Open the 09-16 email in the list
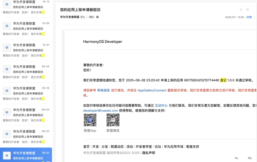 (x=26, y=93)
